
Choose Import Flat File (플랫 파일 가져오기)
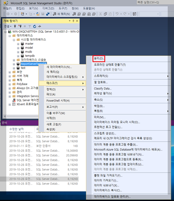coord(108,176)
